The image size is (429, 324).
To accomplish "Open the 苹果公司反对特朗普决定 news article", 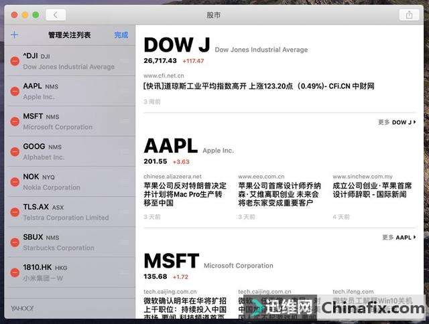I will coord(185,194).
